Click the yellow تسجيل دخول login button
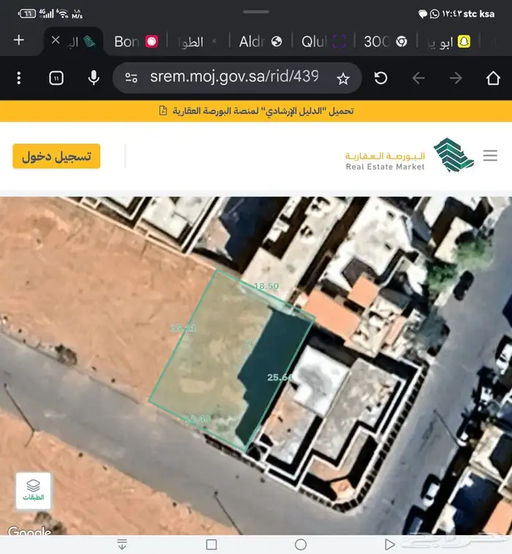The image size is (512, 554). click(x=56, y=156)
